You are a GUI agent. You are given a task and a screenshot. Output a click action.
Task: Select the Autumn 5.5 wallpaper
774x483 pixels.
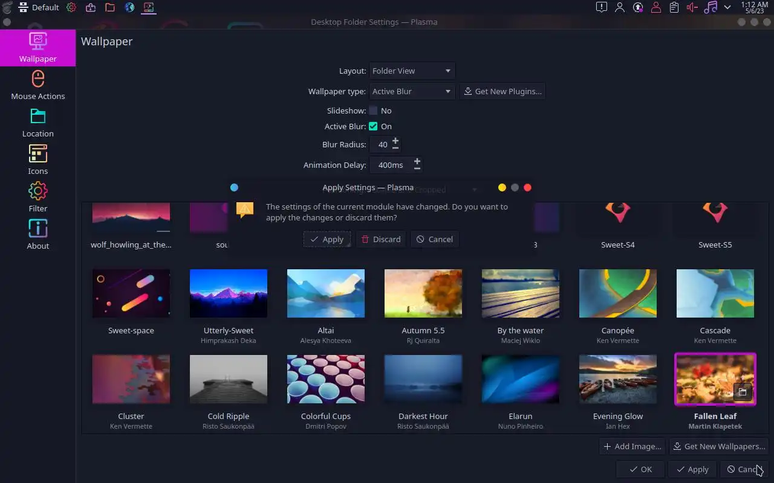[x=423, y=293]
